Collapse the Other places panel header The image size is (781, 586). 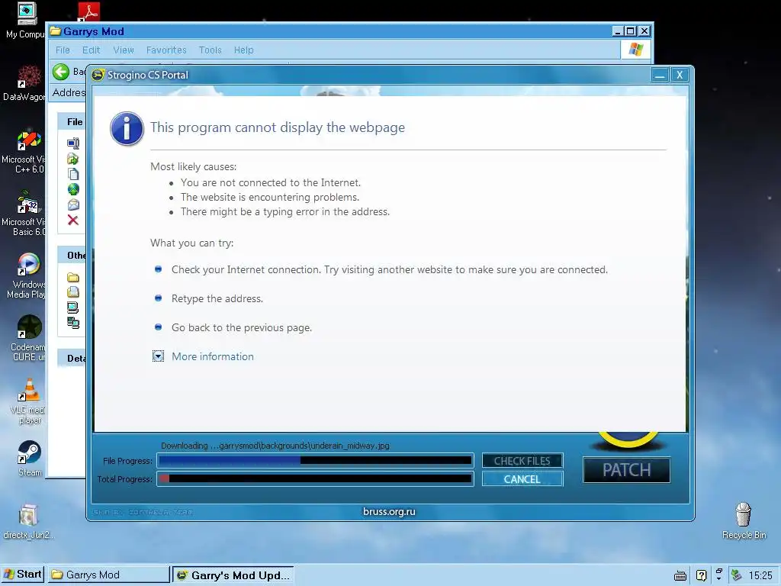(x=72, y=256)
